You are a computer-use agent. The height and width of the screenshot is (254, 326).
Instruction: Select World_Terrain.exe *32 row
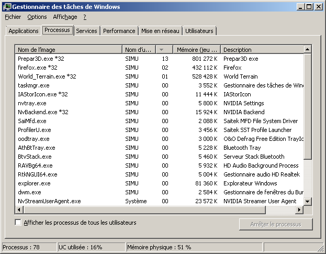pos(160,76)
